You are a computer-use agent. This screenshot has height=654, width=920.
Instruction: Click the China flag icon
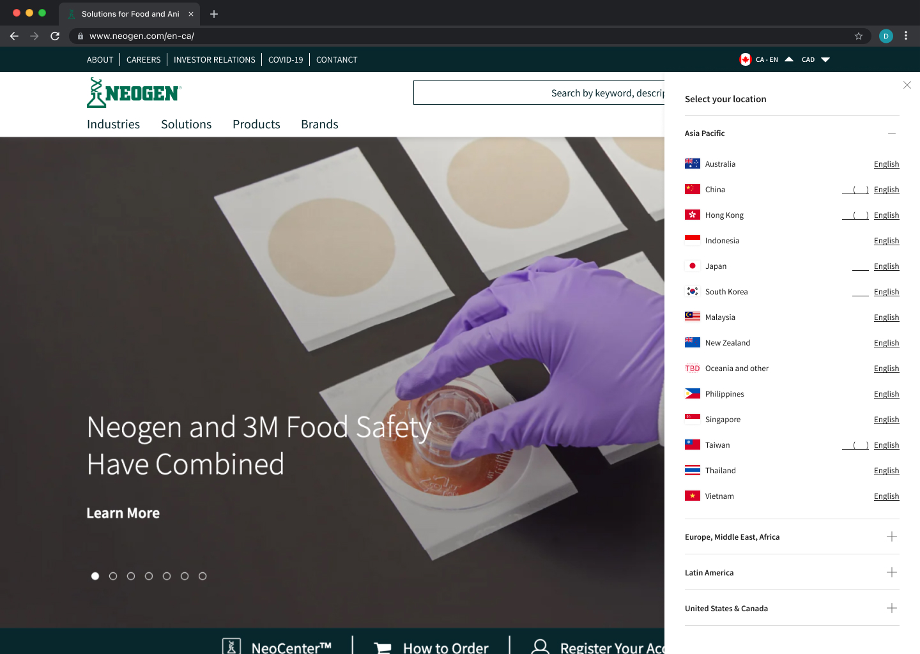coord(693,189)
